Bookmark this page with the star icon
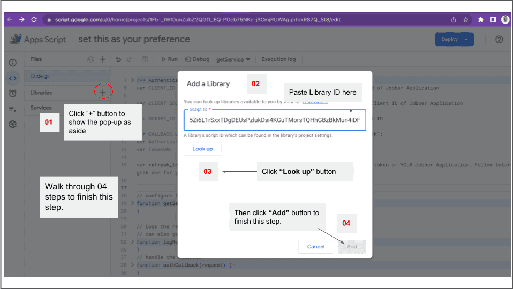 pyautogui.click(x=466, y=20)
